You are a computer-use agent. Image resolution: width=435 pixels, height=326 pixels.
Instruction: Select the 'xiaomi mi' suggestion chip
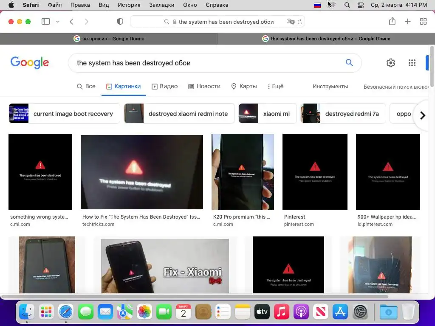pyautogui.click(x=268, y=113)
